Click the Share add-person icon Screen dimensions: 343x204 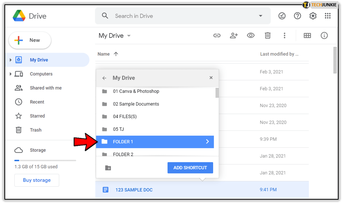click(234, 36)
